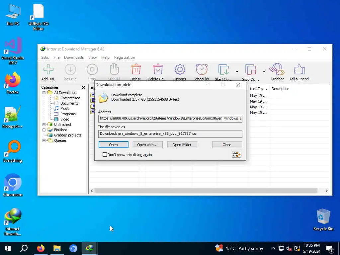Open This PC desktop icon
This screenshot has height=255, width=340.
pos(13,15)
